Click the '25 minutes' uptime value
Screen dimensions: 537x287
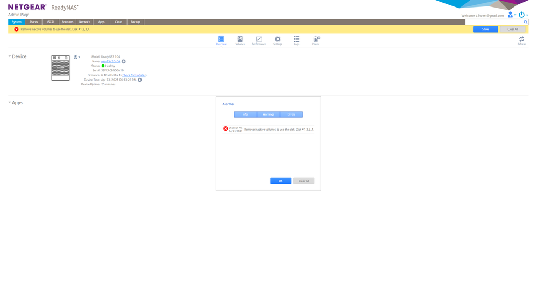pos(108,84)
